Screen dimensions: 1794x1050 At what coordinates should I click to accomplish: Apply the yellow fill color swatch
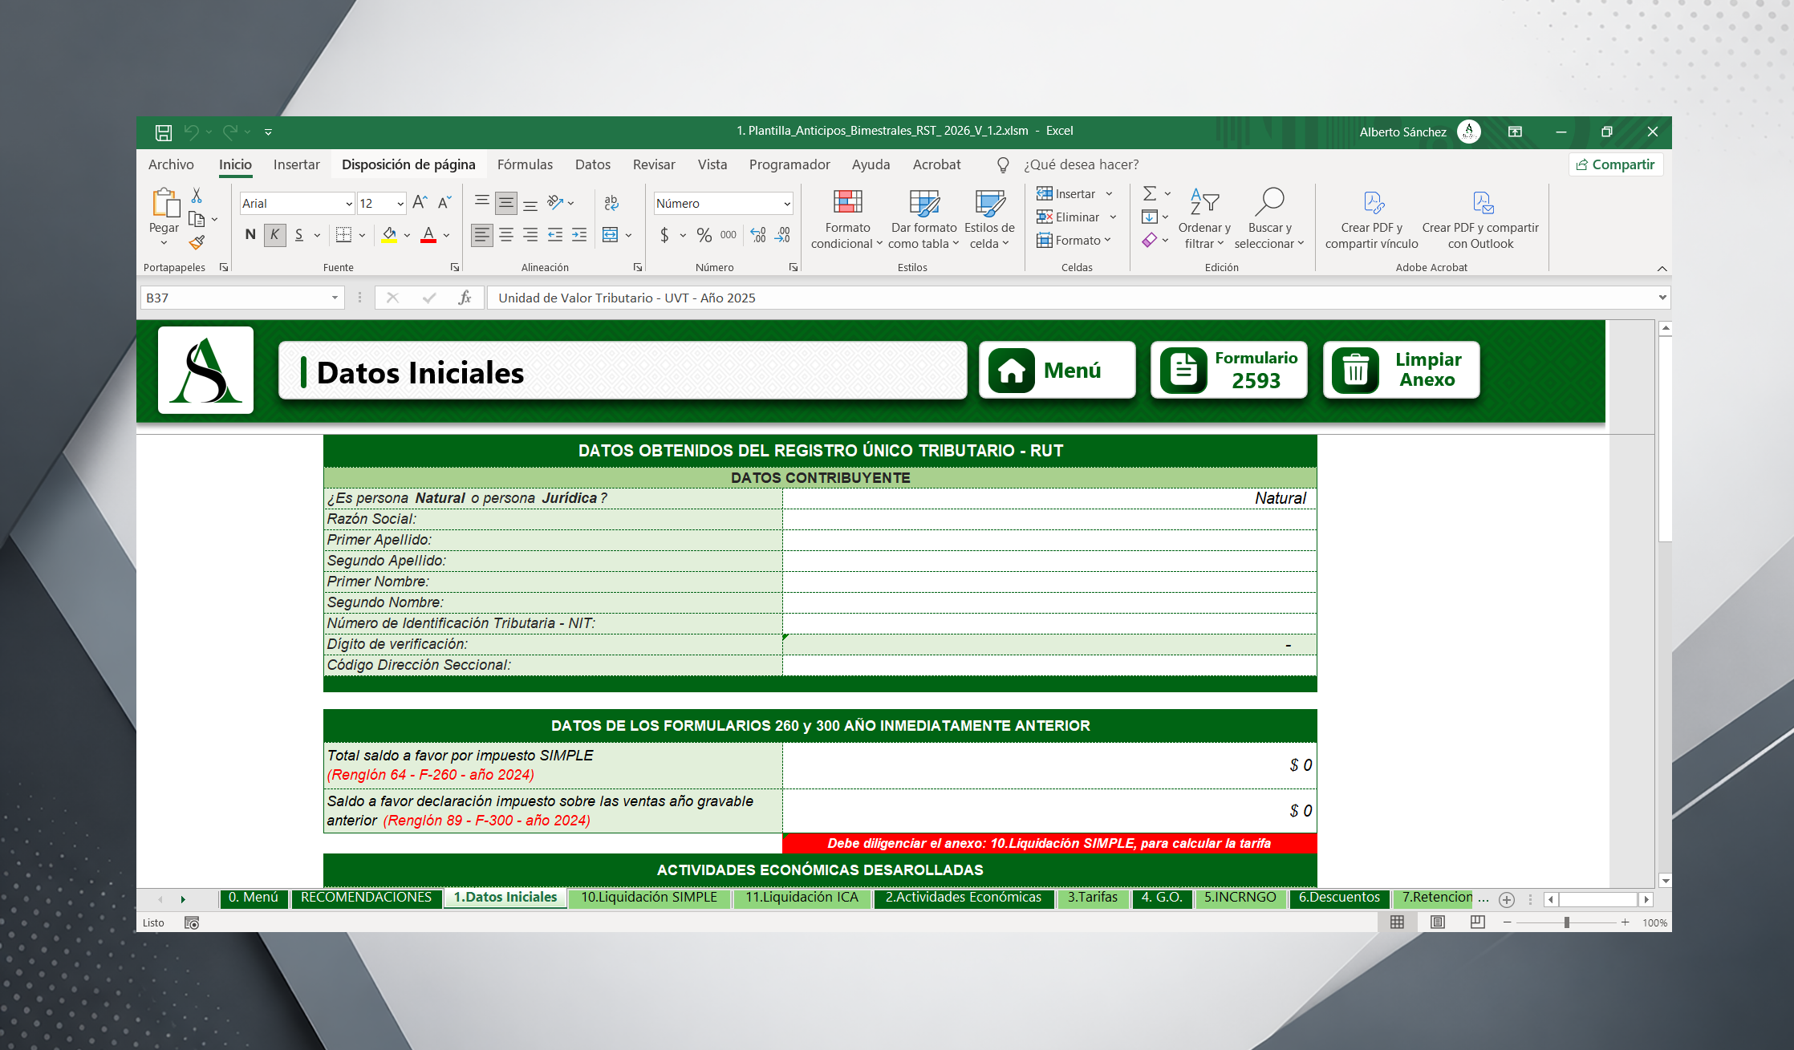pos(389,235)
